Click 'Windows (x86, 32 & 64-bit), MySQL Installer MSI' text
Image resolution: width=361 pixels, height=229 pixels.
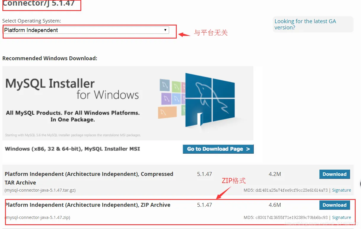point(72,149)
